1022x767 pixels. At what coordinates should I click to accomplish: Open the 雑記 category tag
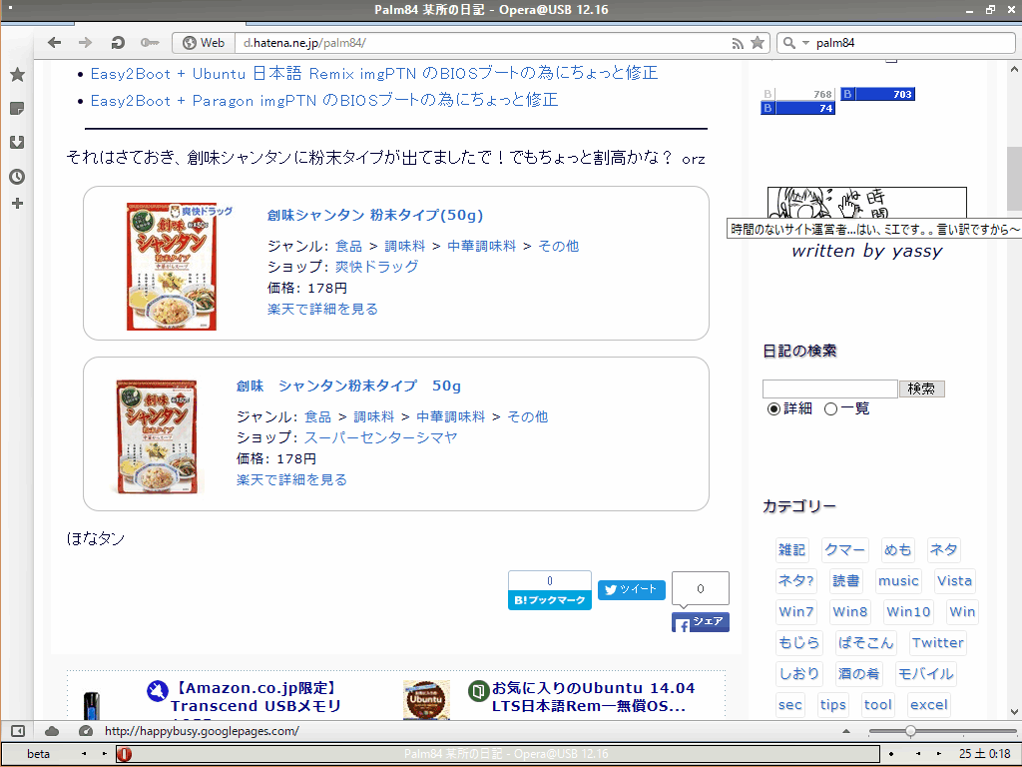point(791,550)
